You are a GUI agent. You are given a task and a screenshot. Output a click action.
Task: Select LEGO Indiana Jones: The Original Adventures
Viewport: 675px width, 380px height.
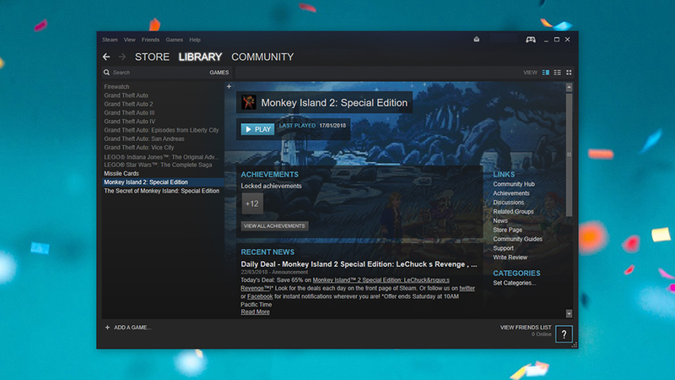tap(161, 157)
